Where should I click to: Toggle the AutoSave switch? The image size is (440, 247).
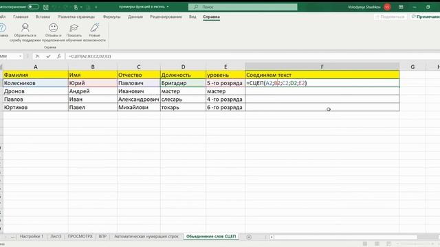click(x=33, y=7)
